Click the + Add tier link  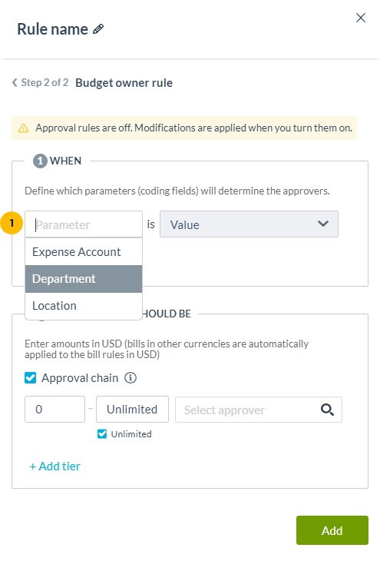(x=55, y=466)
